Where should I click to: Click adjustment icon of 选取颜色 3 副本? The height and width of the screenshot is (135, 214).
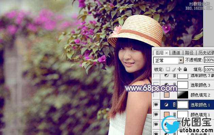[x=166, y=75]
